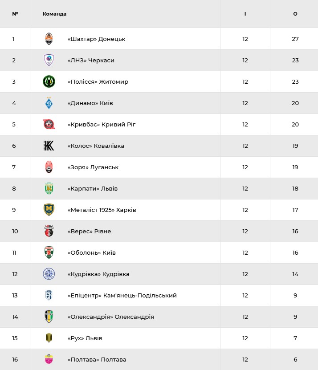Click the Polissya Zhytomyr club logo

[x=49, y=81]
